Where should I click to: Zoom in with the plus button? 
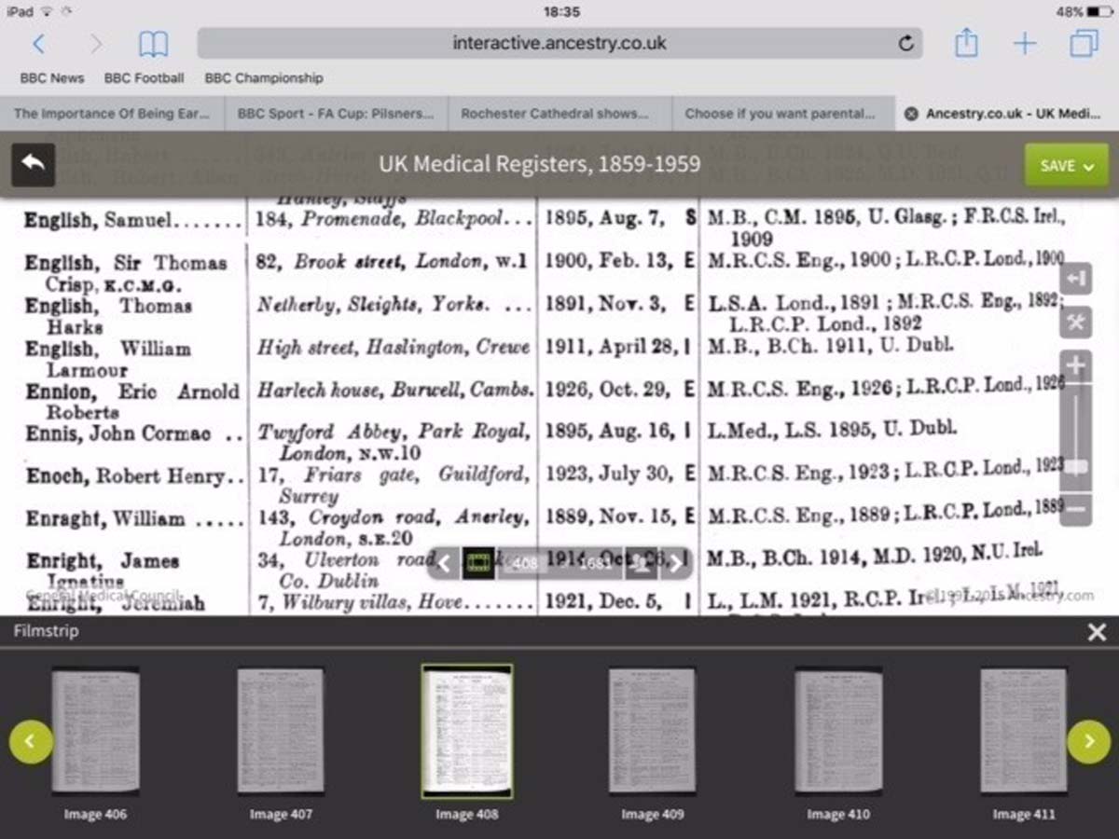coord(1075,365)
